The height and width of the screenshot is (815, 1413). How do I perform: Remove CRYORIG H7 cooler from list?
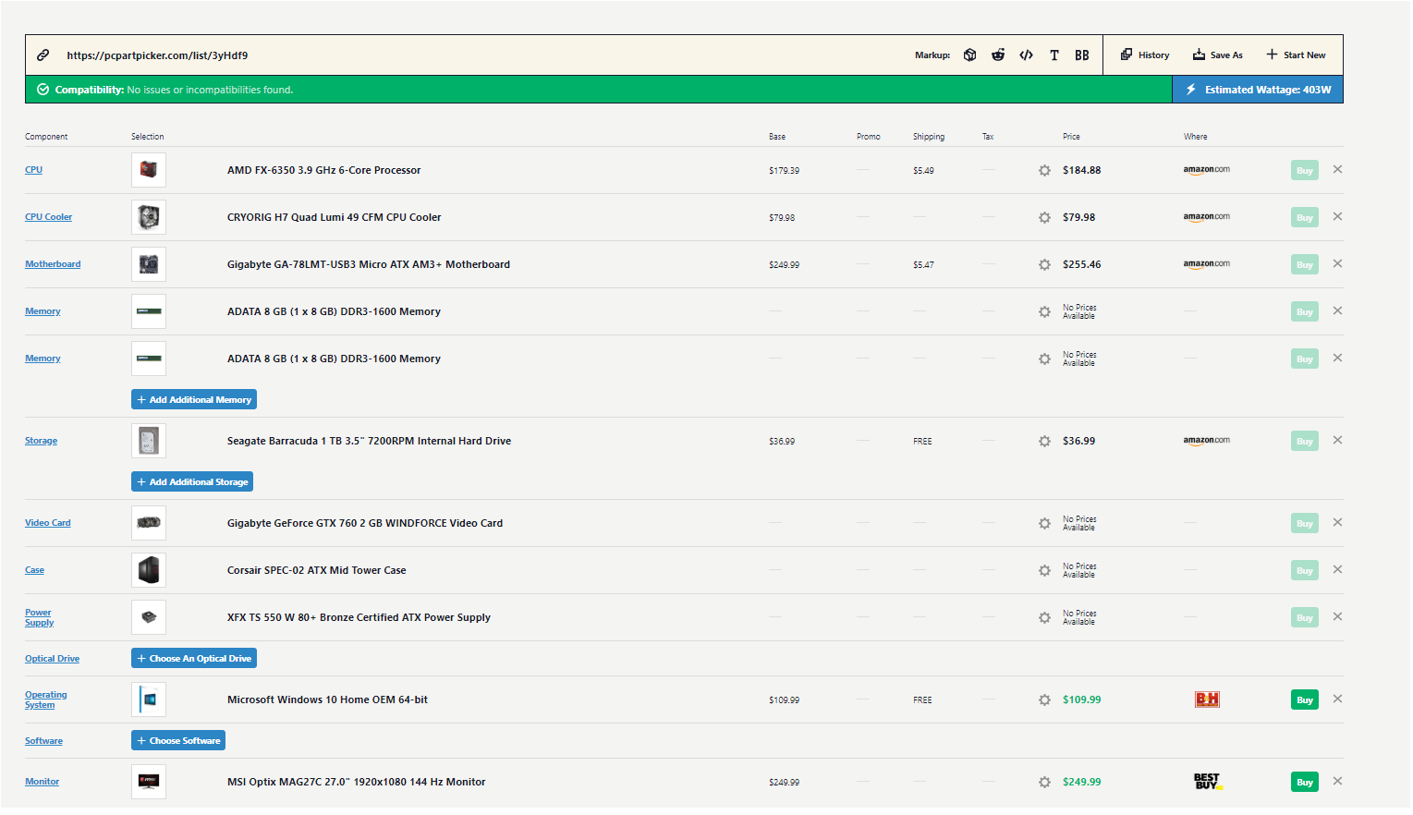tap(1337, 217)
